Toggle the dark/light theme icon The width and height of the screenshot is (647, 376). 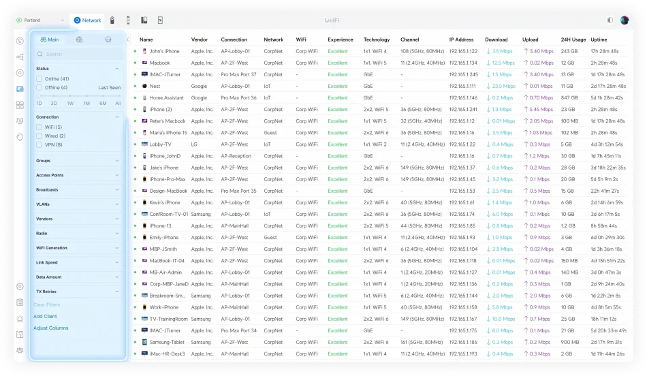click(610, 20)
